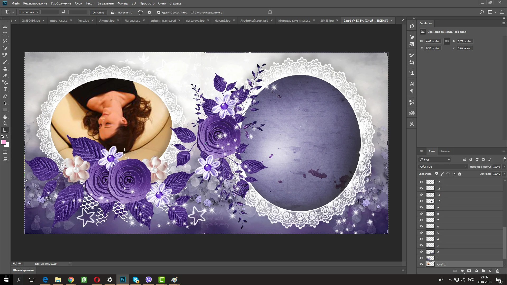Open the 'В соотнош...' crop ratio dropdown

point(29,12)
